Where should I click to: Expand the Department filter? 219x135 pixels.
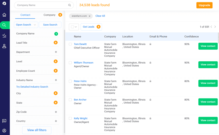pyautogui.click(x=56, y=52)
